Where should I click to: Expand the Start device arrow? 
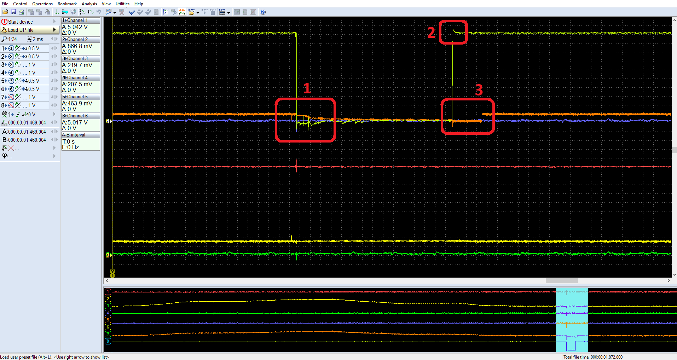pyautogui.click(x=54, y=22)
